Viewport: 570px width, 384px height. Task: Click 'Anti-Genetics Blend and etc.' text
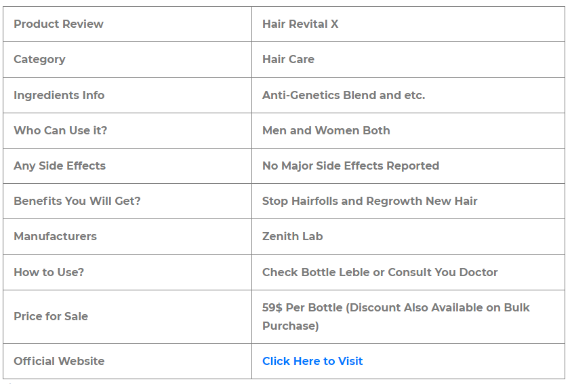click(344, 95)
